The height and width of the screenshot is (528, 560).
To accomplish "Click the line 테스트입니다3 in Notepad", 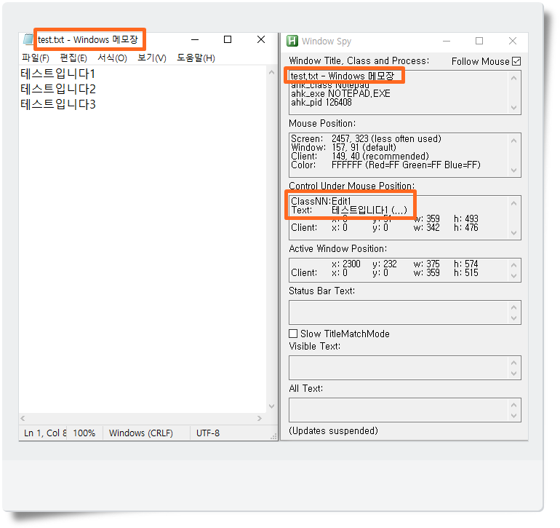I will (58, 104).
